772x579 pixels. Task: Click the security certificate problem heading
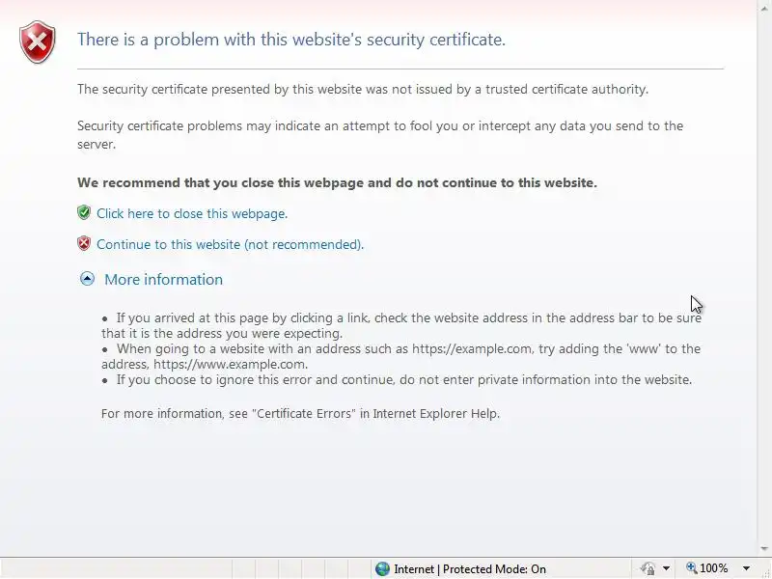coord(290,40)
